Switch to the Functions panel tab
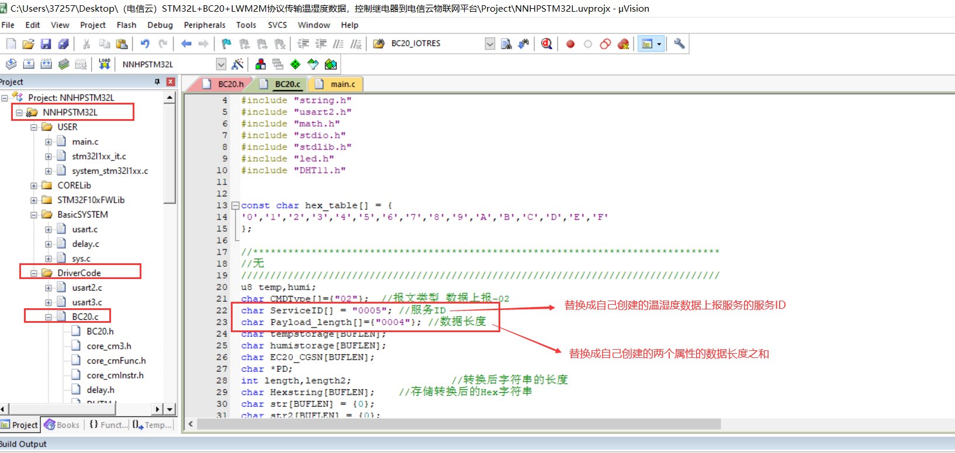Screen dimensions: 955x453 pos(108,425)
